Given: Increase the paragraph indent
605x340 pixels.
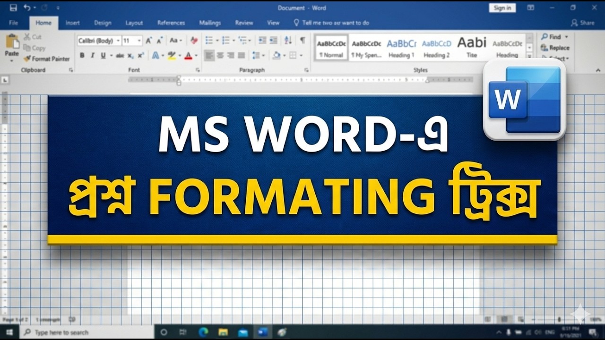Looking at the screenshot, I should [x=273, y=41].
